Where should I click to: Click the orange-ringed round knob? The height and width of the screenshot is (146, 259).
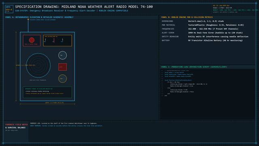(x=63, y=79)
